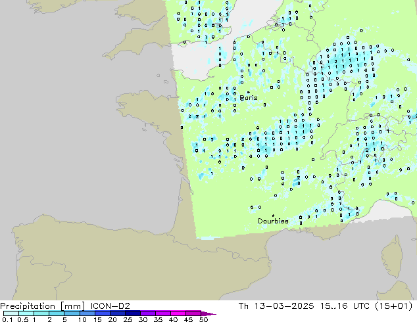Click the island of Corsica on map

coord(392,257)
